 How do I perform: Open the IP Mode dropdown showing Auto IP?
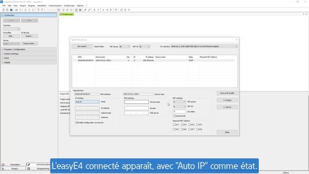(87, 102)
